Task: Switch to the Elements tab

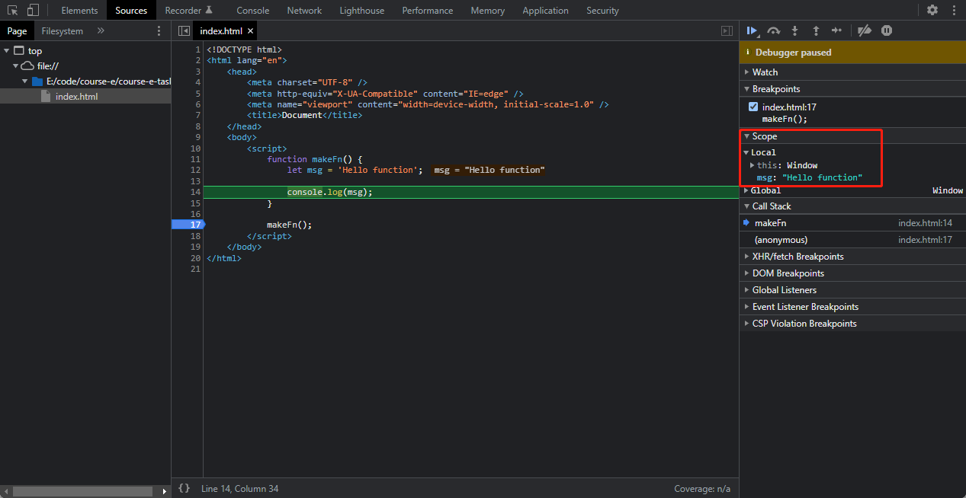Action: click(x=79, y=11)
